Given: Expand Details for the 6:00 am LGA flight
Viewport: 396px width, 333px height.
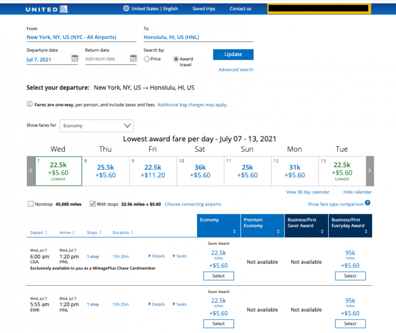Looking at the screenshot, I should [156, 256].
